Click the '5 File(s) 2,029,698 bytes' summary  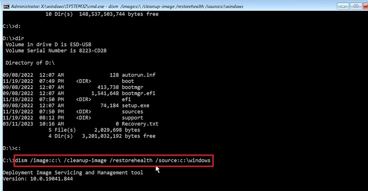point(94,130)
